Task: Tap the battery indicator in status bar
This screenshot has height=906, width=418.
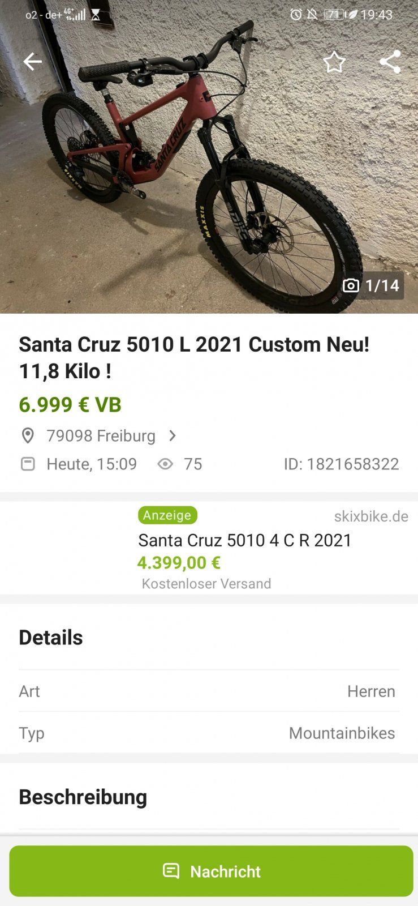Action: (x=334, y=15)
